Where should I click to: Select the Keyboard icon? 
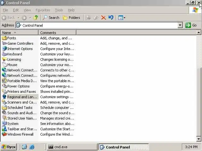point(4,54)
